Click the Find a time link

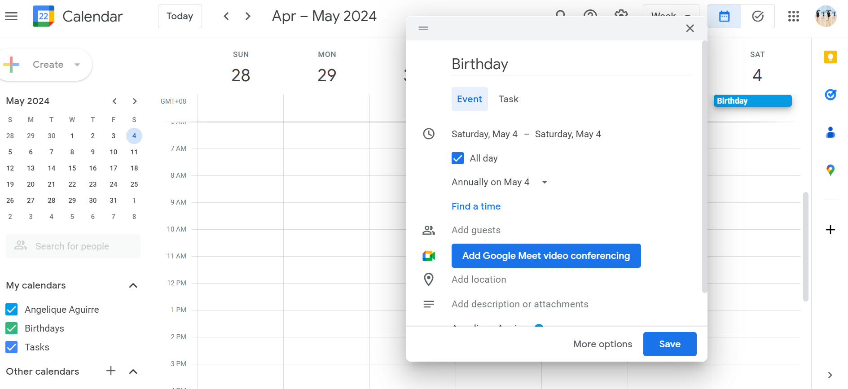476,206
